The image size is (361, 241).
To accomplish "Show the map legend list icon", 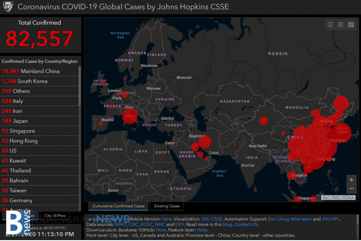I will click(341, 25).
